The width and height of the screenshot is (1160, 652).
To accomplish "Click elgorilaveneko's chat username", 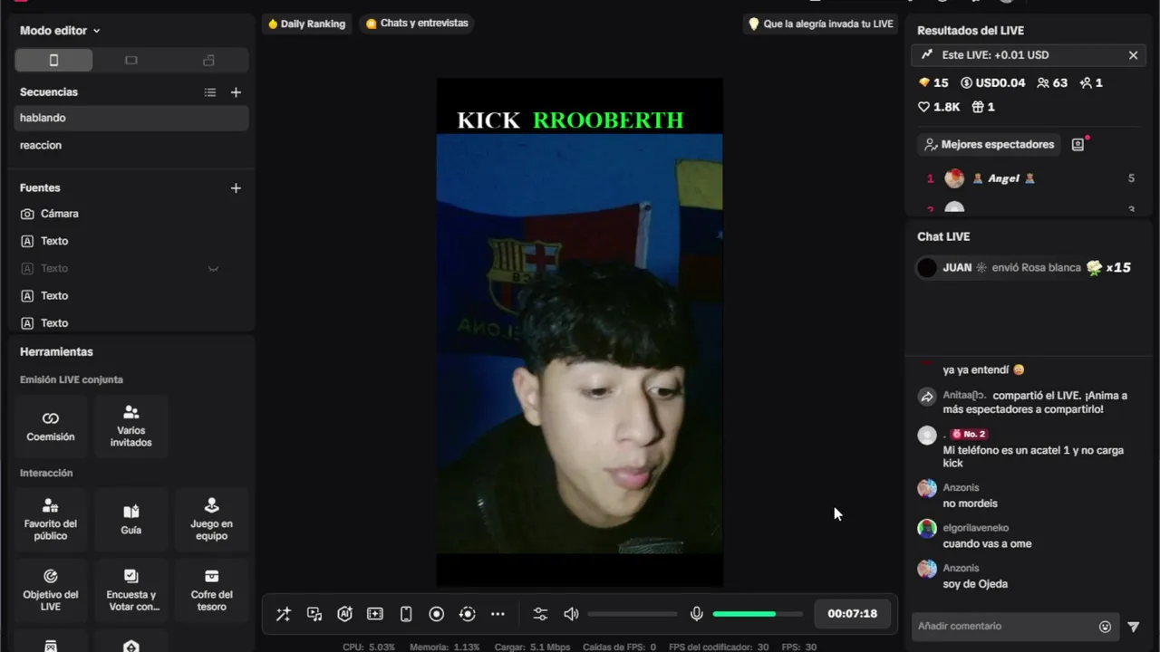I will tap(975, 528).
